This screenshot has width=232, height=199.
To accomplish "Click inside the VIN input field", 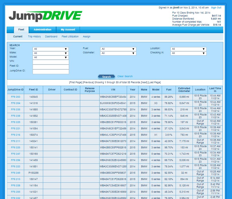I will point(51,62).
